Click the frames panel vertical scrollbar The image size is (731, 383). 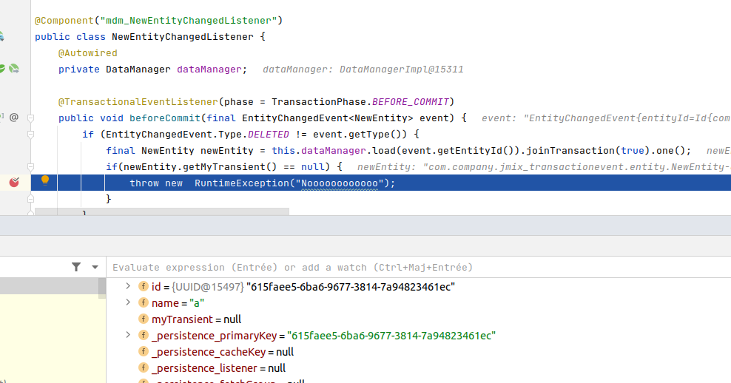tap(102, 287)
